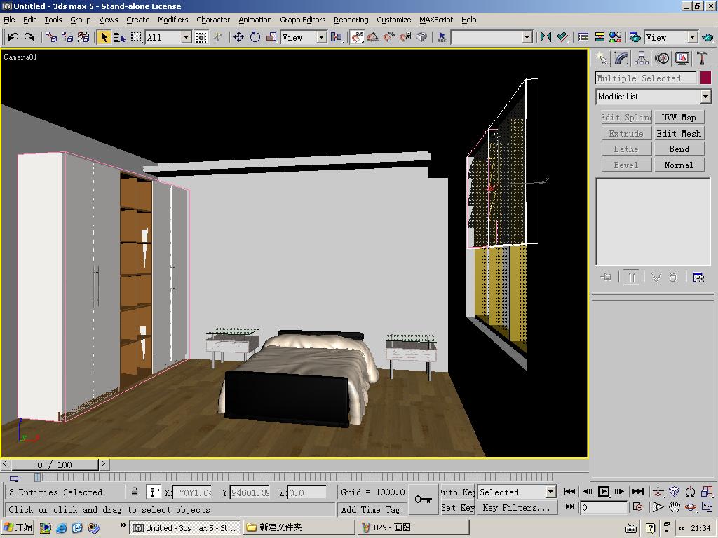Open the Utilities hammer panel tab
The height and width of the screenshot is (538, 718).
tap(702, 59)
